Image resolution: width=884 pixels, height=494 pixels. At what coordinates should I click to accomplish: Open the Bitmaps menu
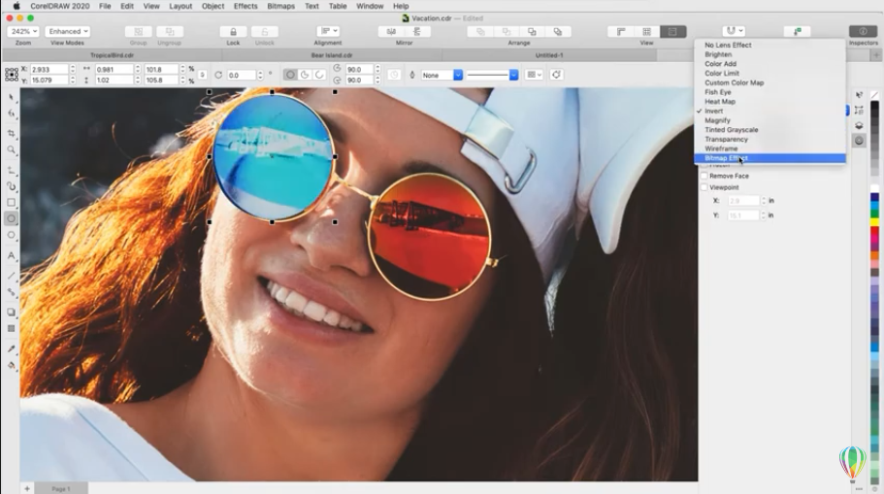tap(280, 6)
